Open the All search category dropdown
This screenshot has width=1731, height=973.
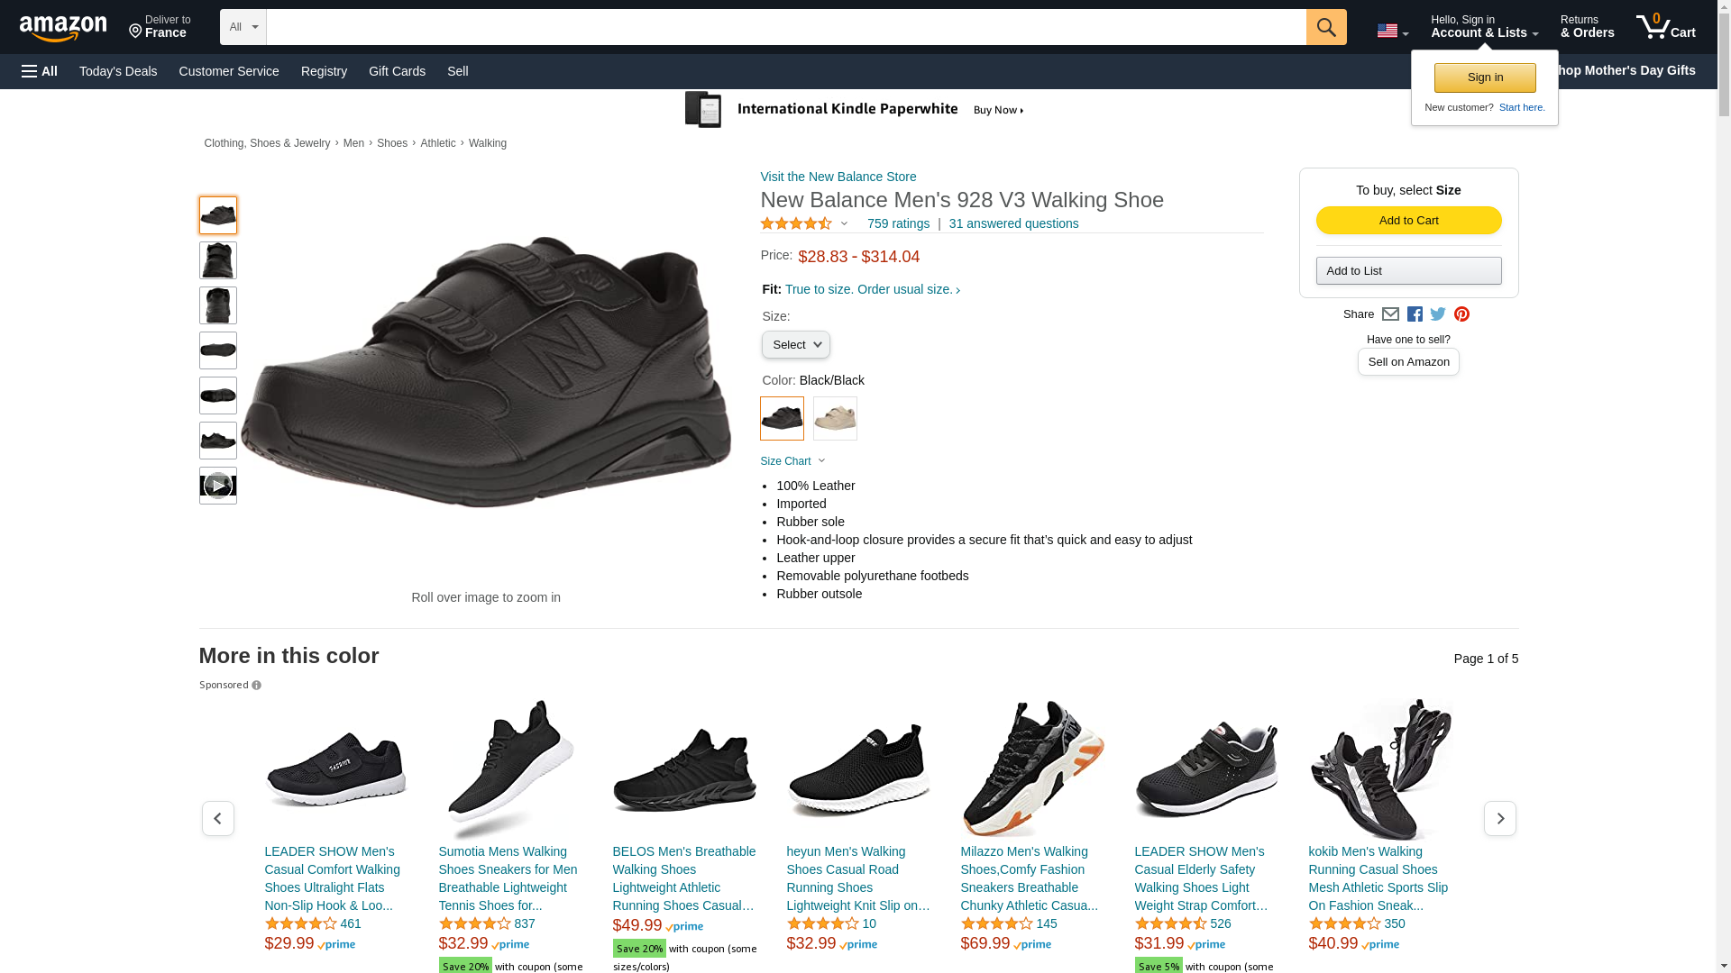click(x=243, y=27)
